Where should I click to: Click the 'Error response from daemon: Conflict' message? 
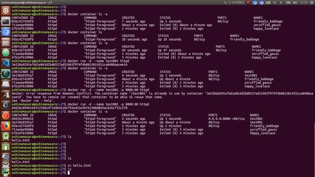pyautogui.click(x=60, y=93)
